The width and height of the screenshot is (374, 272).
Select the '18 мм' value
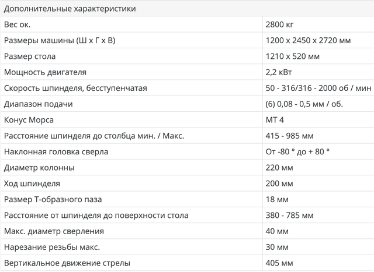click(x=277, y=199)
